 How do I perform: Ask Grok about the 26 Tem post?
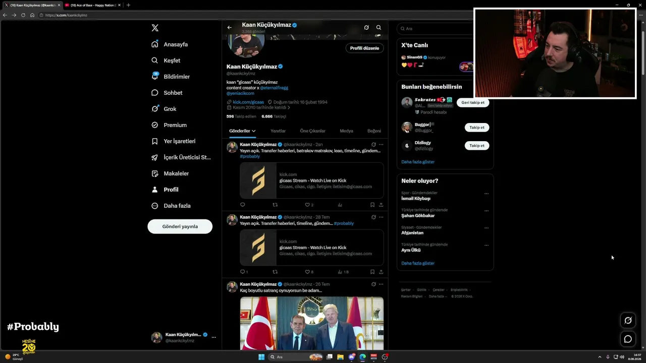click(x=373, y=284)
